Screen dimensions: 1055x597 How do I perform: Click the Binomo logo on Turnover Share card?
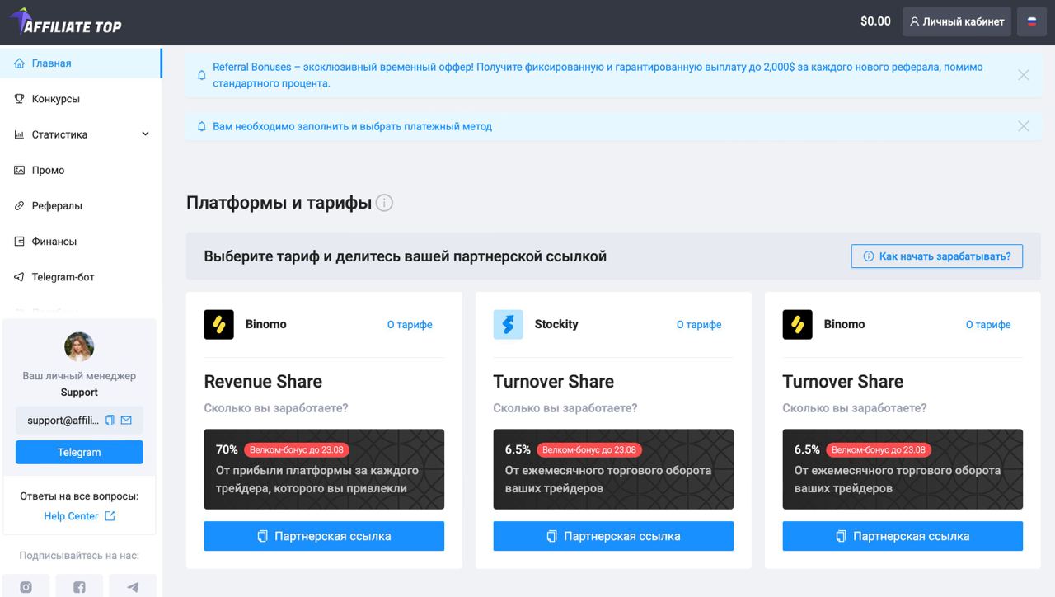(798, 325)
